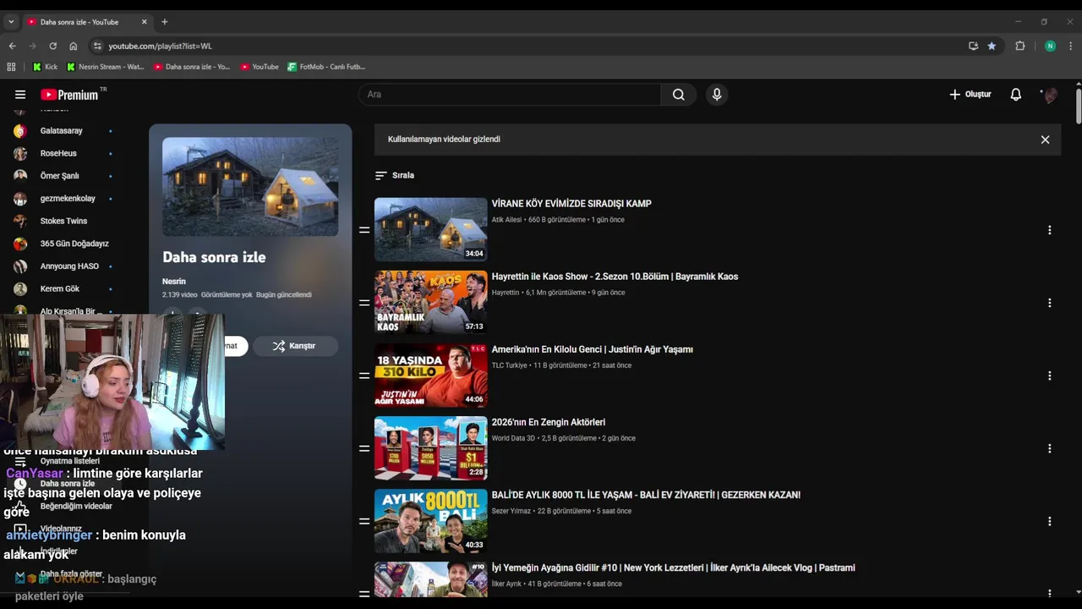Open a new browser tab
Screen dimensions: 1082x609
coord(164,22)
